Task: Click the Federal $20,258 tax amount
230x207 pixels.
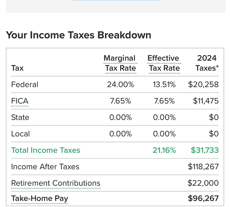Action: 203,84
